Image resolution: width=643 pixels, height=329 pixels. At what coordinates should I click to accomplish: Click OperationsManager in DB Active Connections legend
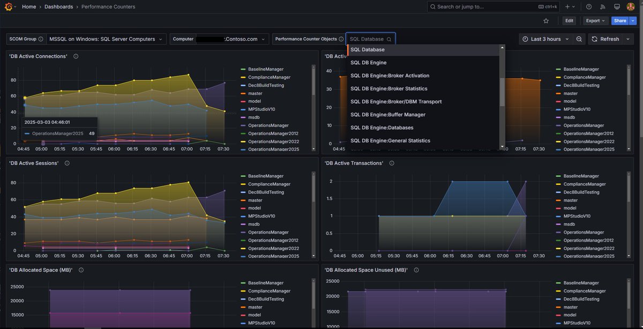pyautogui.click(x=268, y=125)
